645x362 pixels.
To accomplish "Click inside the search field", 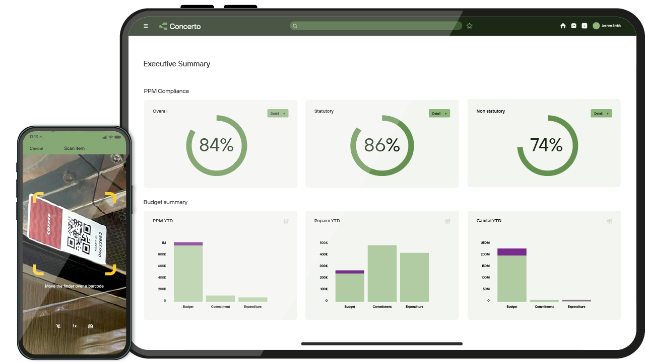I will click(x=375, y=26).
